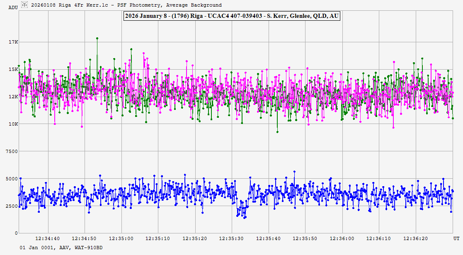Click the 5000 y-axis label
The image size is (463, 255).
point(12,179)
